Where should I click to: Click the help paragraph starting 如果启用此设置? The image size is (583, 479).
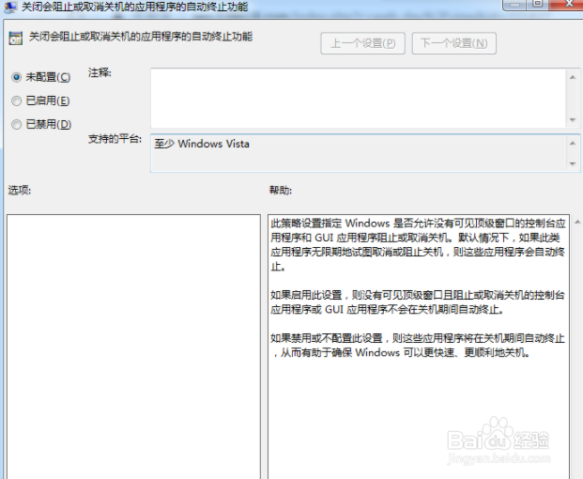418,302
